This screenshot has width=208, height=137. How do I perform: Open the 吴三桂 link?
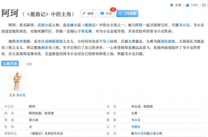pyautogui.click(x=108, y=41)
